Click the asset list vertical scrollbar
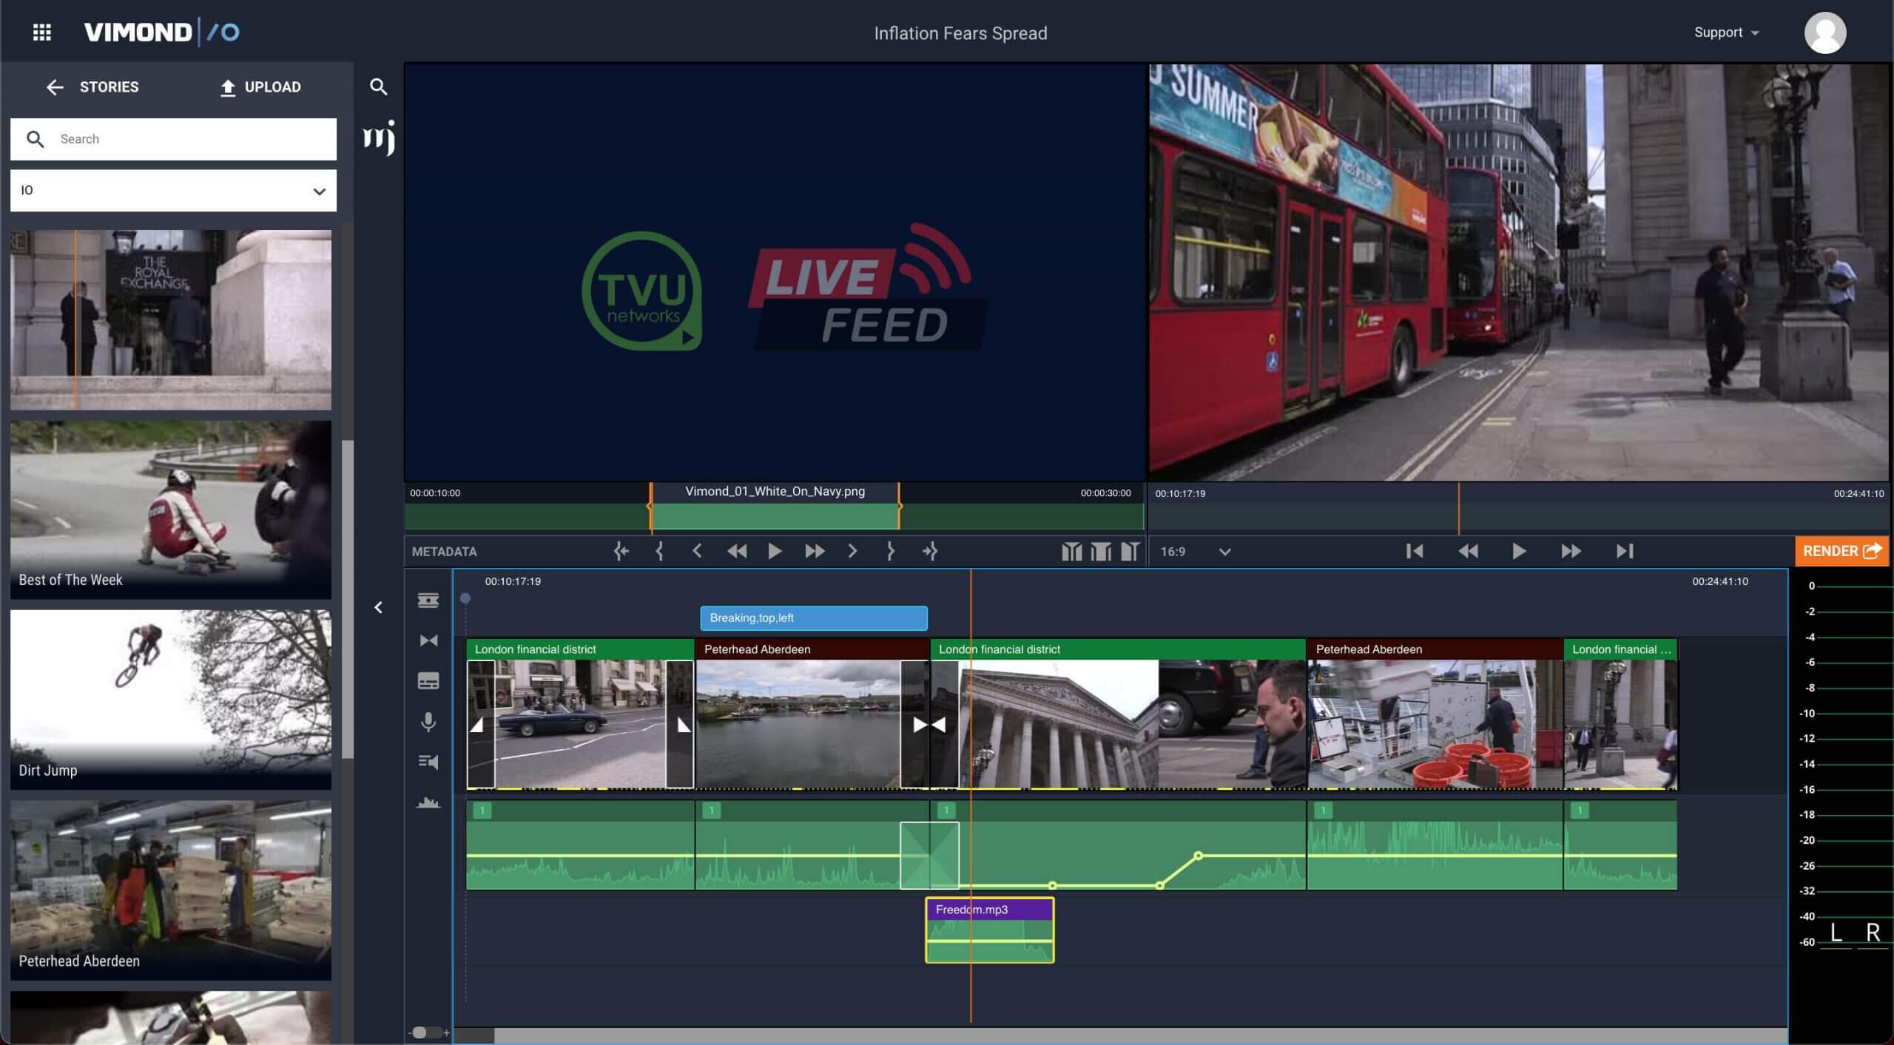Viewport: 1894px width, 1045px height. coord(347,599)
